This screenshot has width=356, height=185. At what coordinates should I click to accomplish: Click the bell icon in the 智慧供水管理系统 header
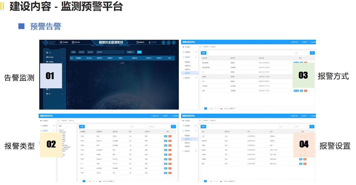pyautogui.click(x=169, y=42)
